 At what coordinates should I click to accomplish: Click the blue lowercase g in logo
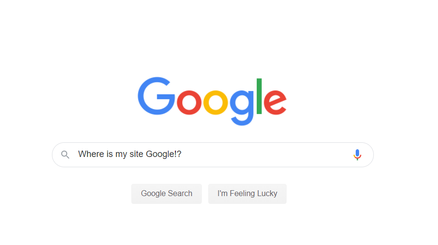242,108
